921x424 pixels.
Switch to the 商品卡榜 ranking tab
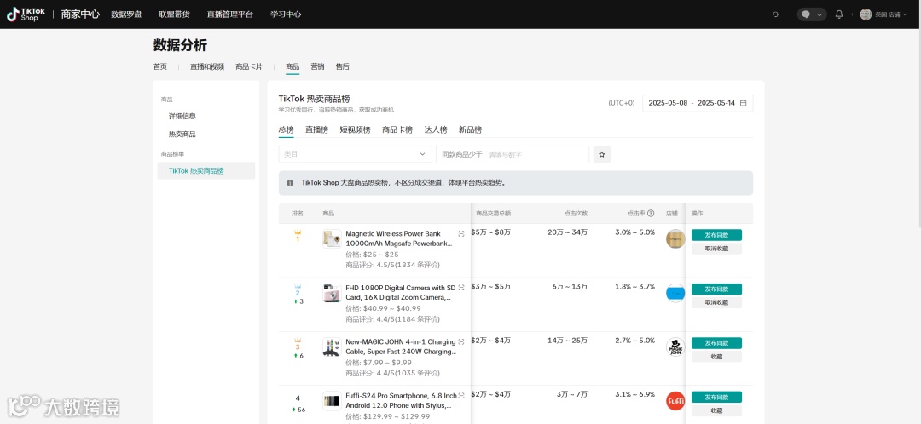point(397,129)
